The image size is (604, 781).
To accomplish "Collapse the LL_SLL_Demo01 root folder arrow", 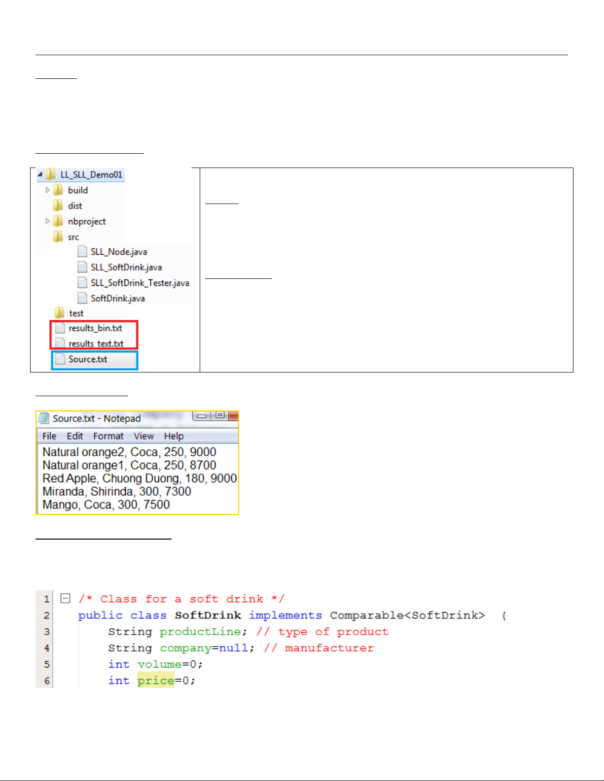I will point(40,174).
